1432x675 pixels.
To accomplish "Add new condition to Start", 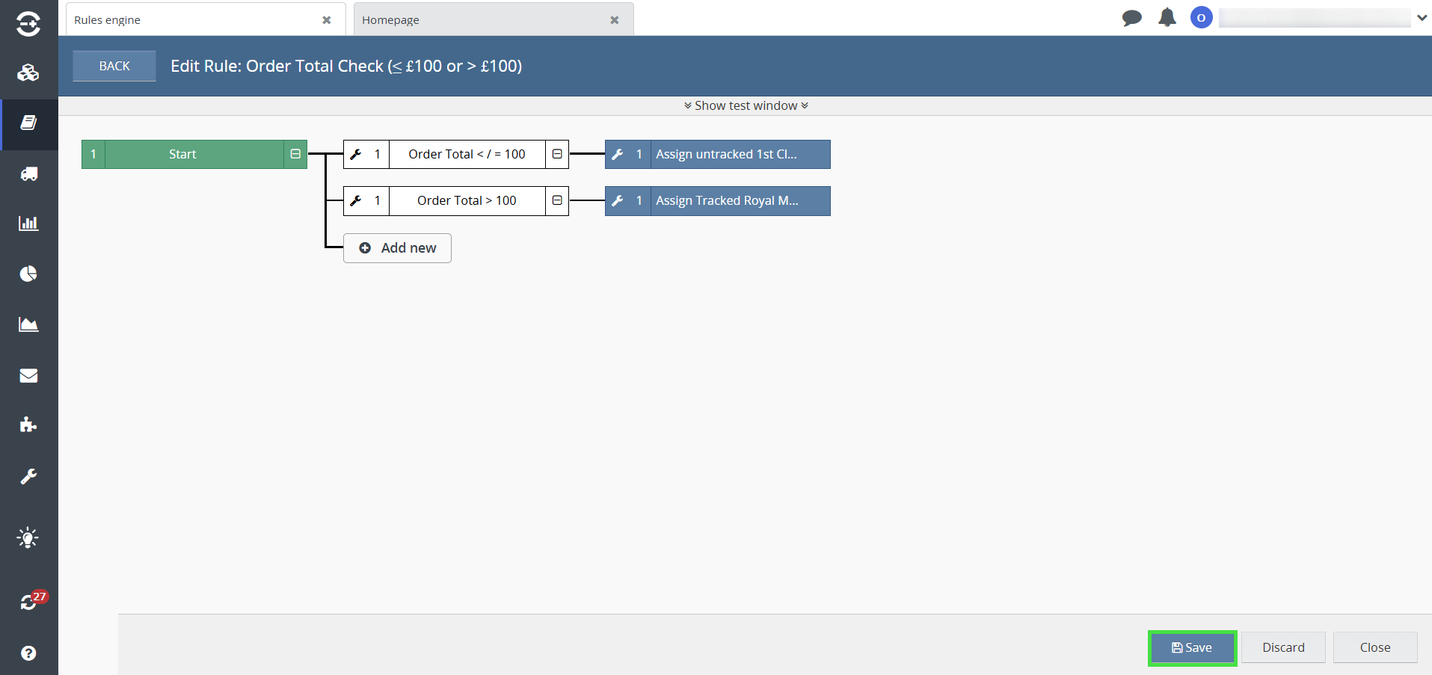I will tap(397, 248).
